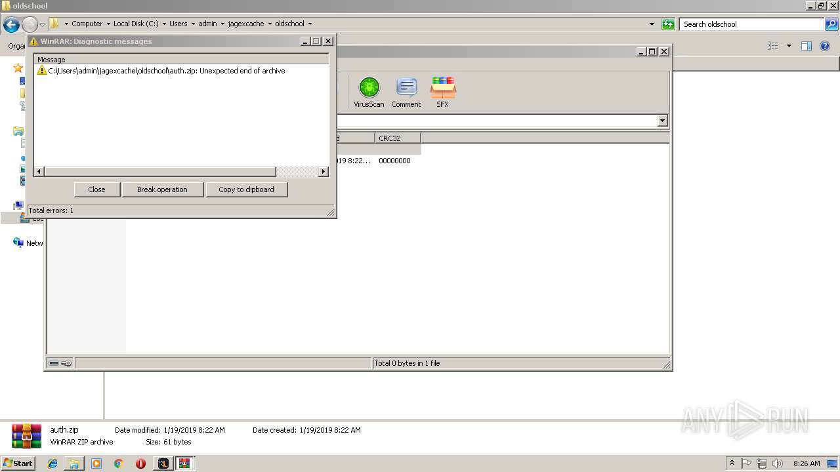Open Internet Explorer from taskbar

52,463
